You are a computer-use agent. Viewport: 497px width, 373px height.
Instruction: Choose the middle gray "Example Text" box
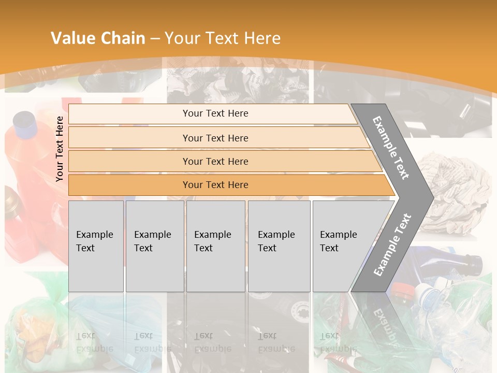215,246
